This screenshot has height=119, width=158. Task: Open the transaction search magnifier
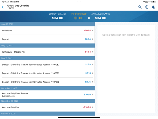click(x=140, y=7)
